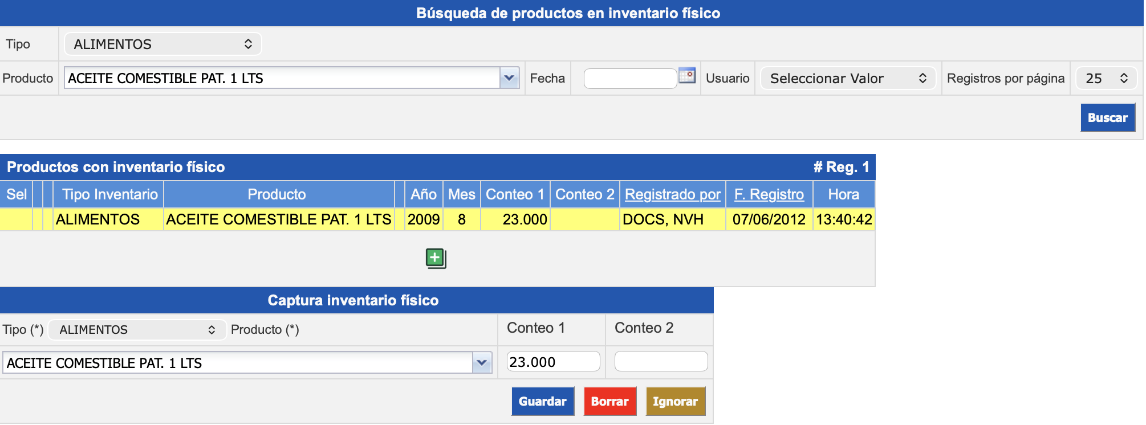The height and width of the screenshot is (425, 1146).
Task: Open the Usuario Seleccionar Valor dropdown
Action: click(x=848, y=79)
